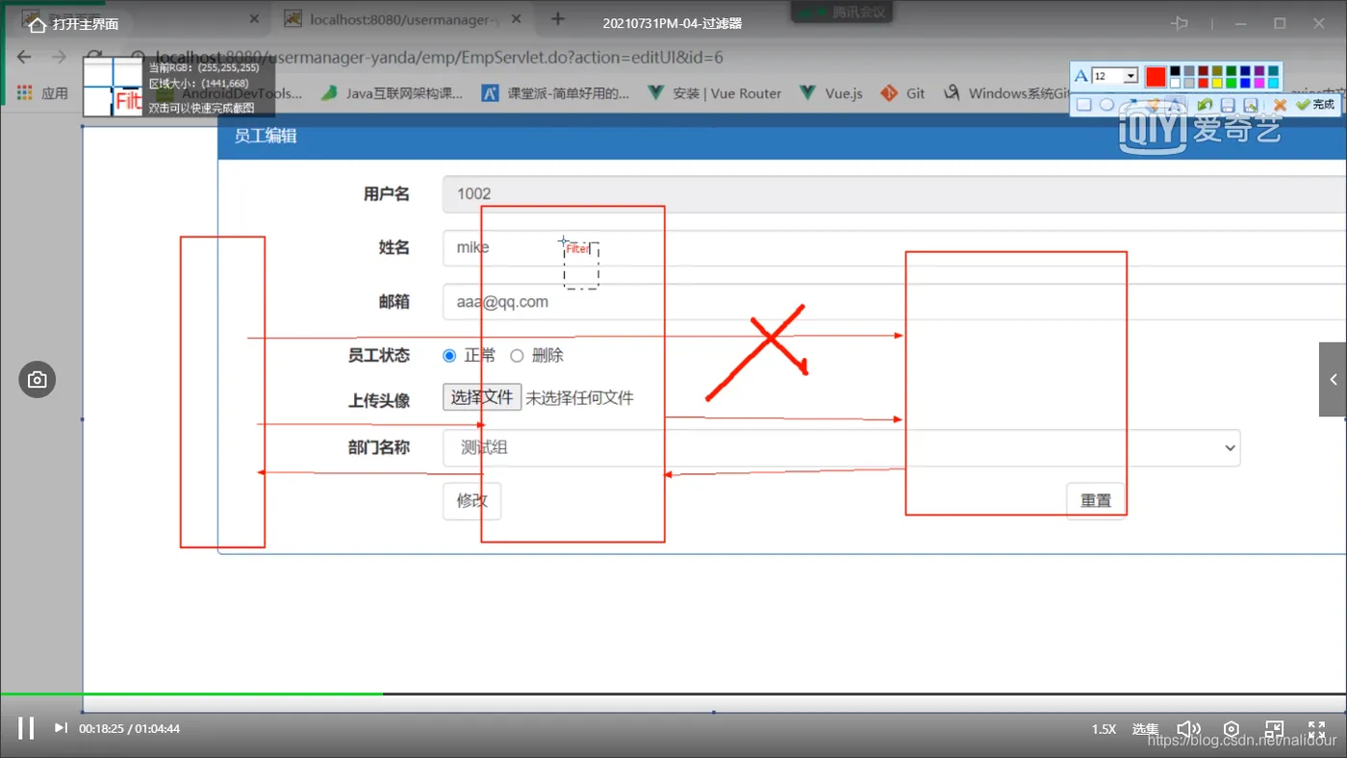Open the 应用 apps shortcut
Viewport: 1347px width, 758px height.
coord(42,93)
